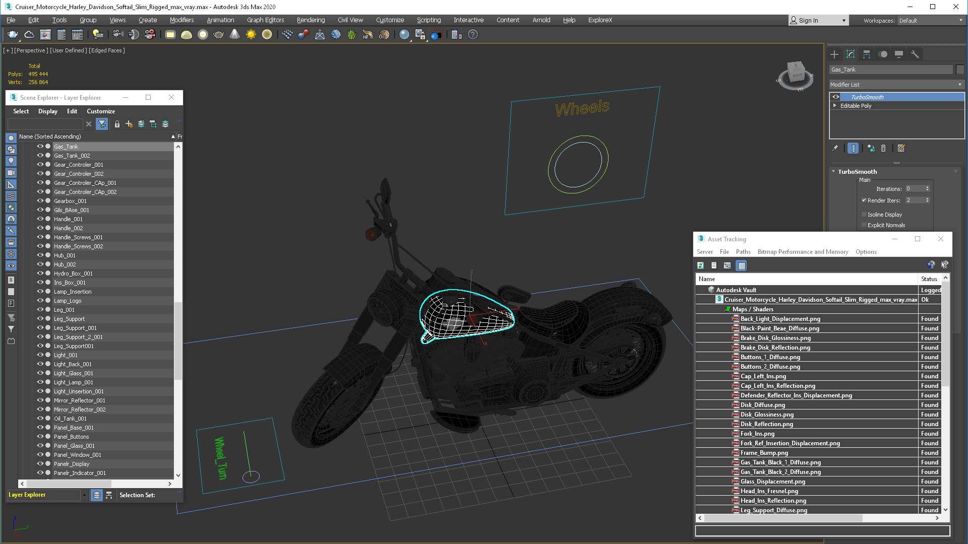Open the Paths menu in Asset Tracking

tap(743, 252)
